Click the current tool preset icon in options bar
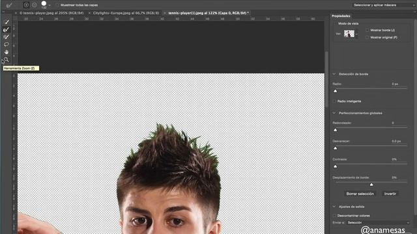Screen dimensions: 417x234 click(x=9, y=5)
